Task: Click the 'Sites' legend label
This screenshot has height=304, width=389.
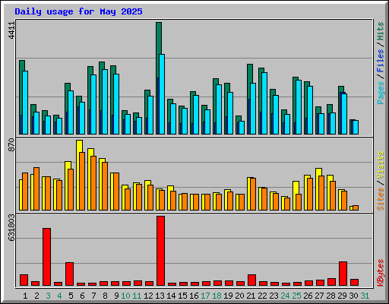Action: tap(381, 199)
